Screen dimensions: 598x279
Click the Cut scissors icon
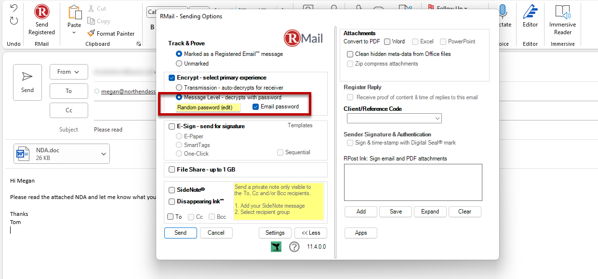tap(92, 9)
